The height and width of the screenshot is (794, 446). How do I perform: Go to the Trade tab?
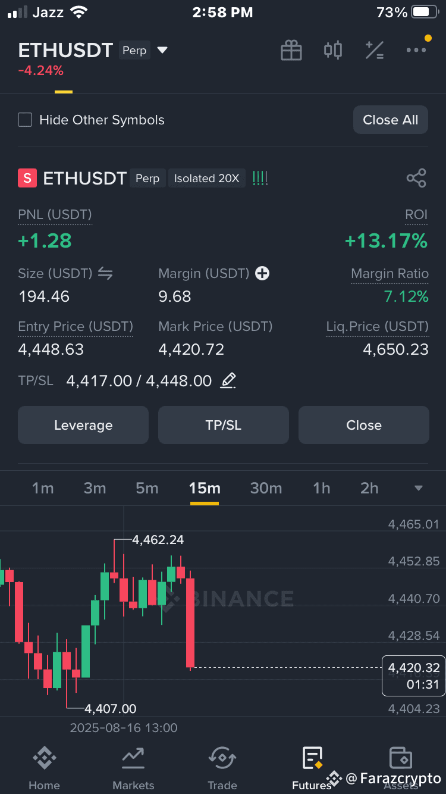click(x=222, y=769)
